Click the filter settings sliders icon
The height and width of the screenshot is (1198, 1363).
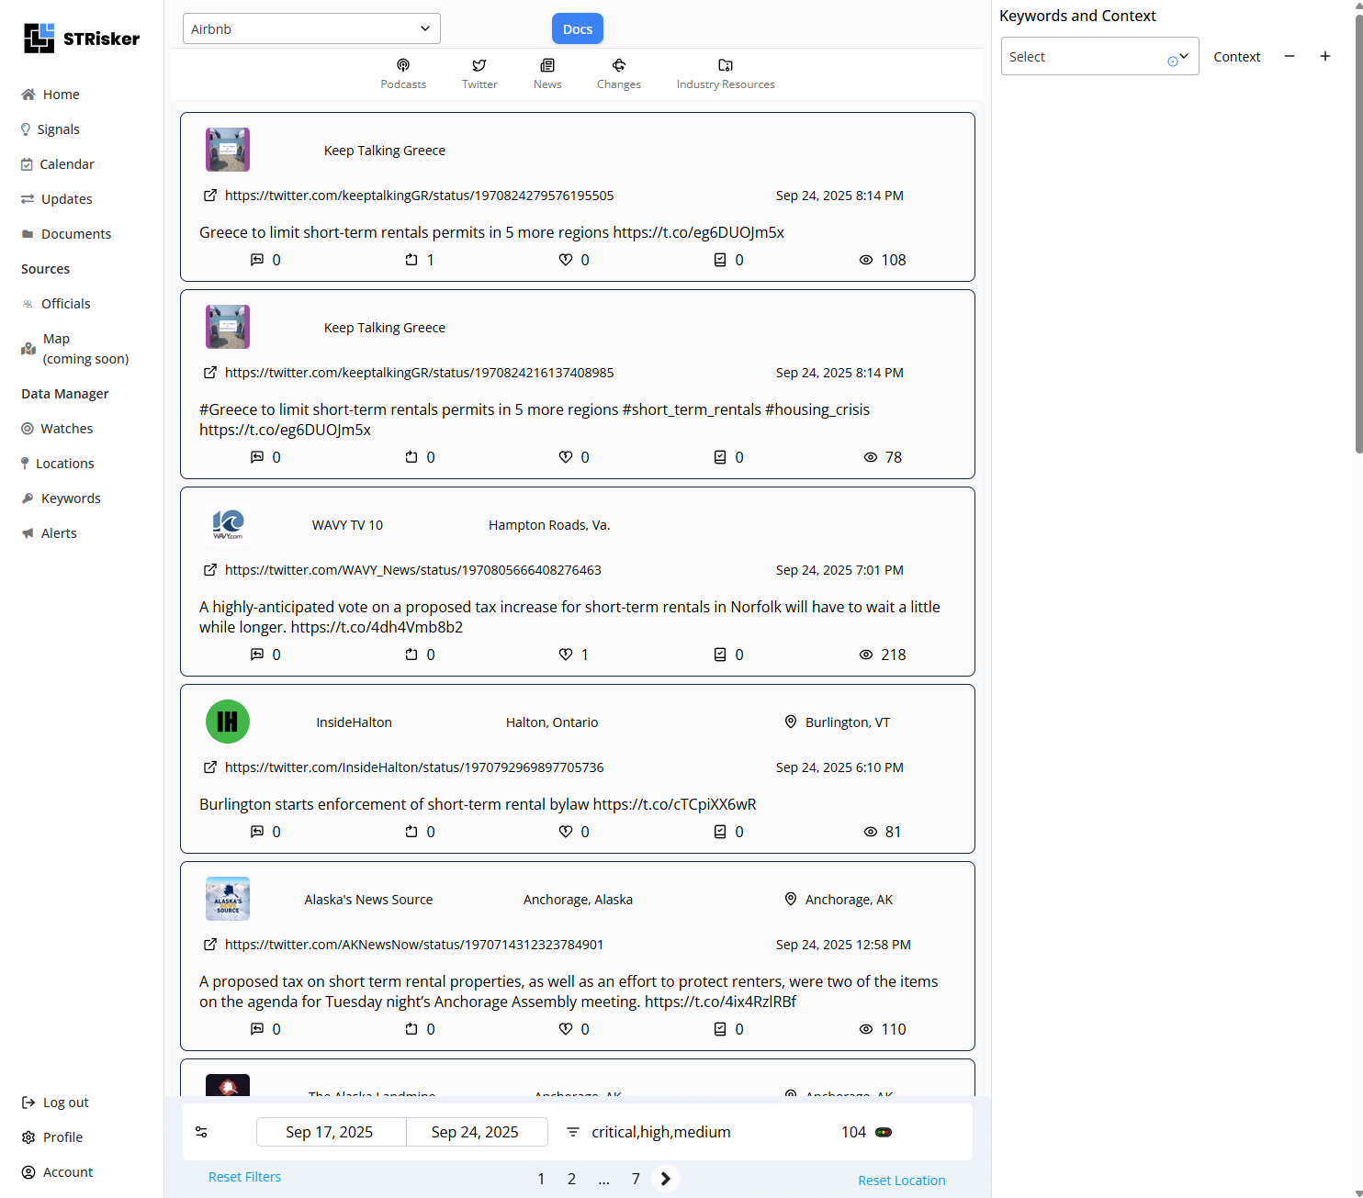click(x=201, y=1132)
